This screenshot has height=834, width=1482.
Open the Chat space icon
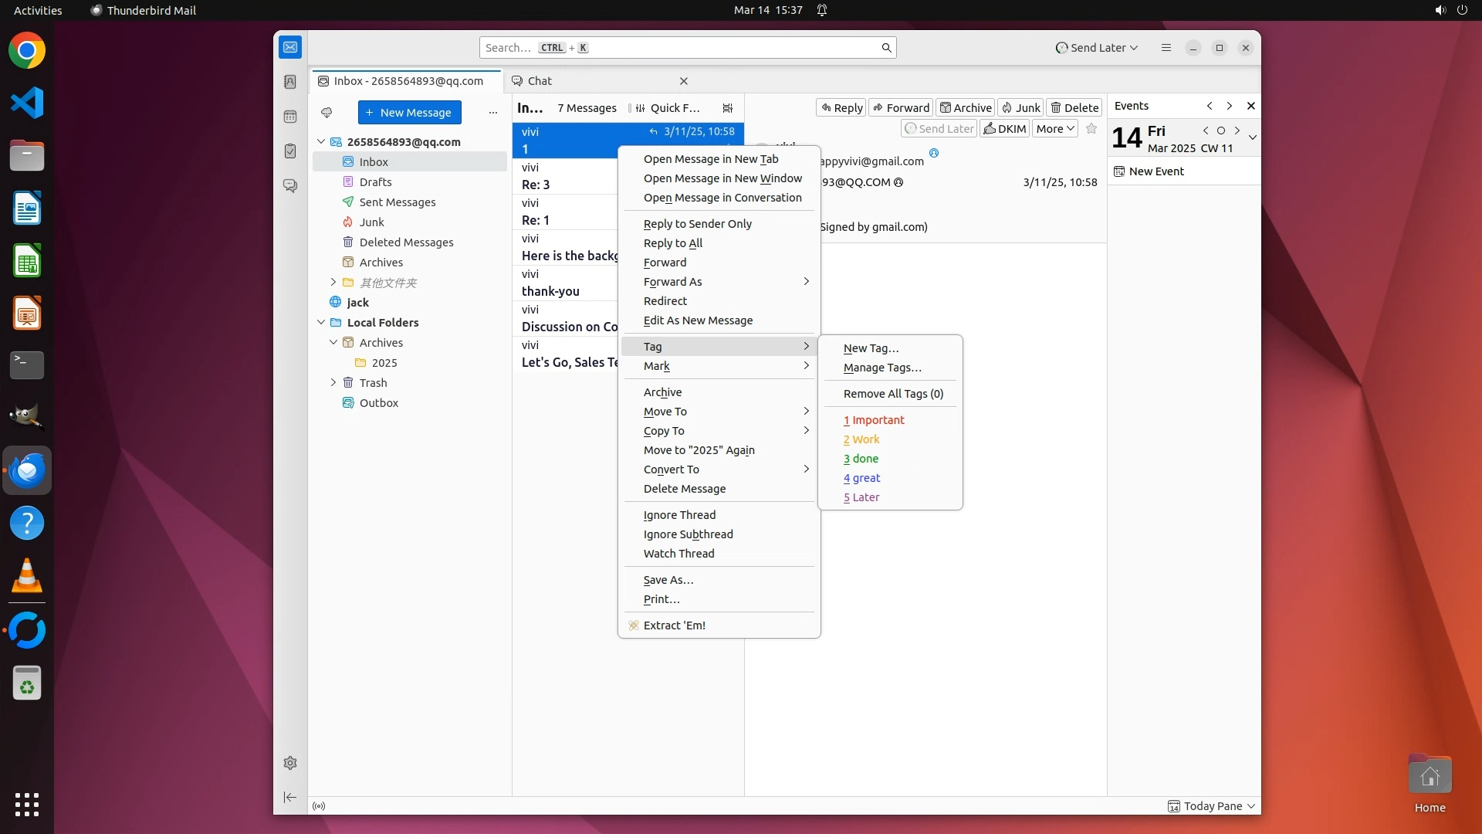point(290,186)
